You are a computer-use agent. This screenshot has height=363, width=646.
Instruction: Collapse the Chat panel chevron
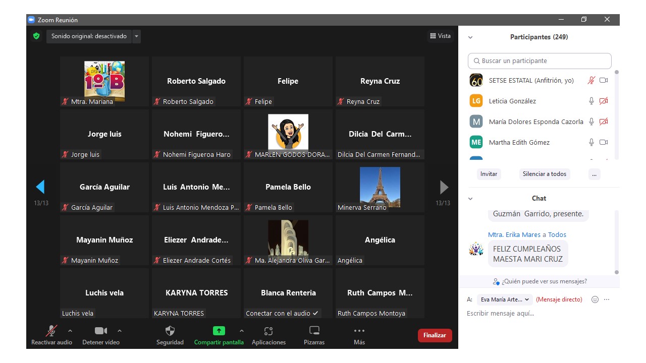pyautogui.click(x=470, y=199)
